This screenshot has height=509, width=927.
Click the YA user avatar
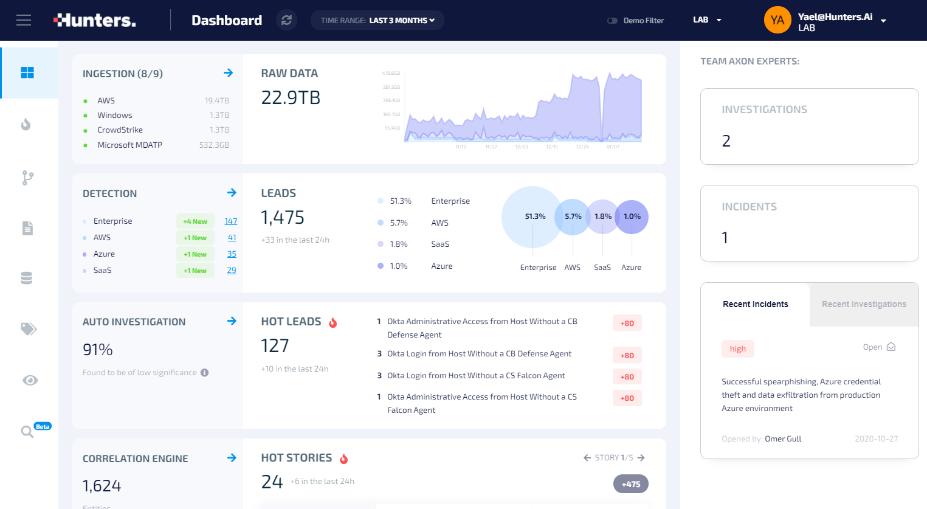click(777, 20)
